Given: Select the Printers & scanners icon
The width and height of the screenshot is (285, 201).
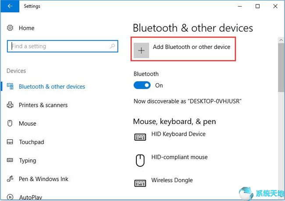Looking at the screenshot, I should pyautogui.click(x=10, y=105).
